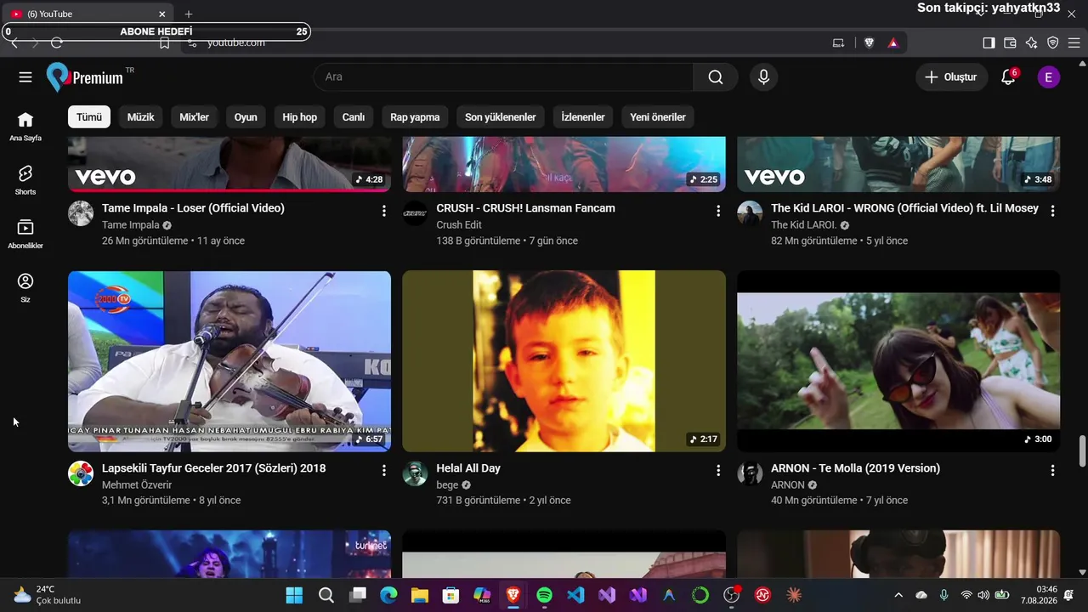The image size is (1088, 612).
Task: Open options for Lapsekili Tayfur Geceler video
Action: pyautogui.click(x=383, y=470)
